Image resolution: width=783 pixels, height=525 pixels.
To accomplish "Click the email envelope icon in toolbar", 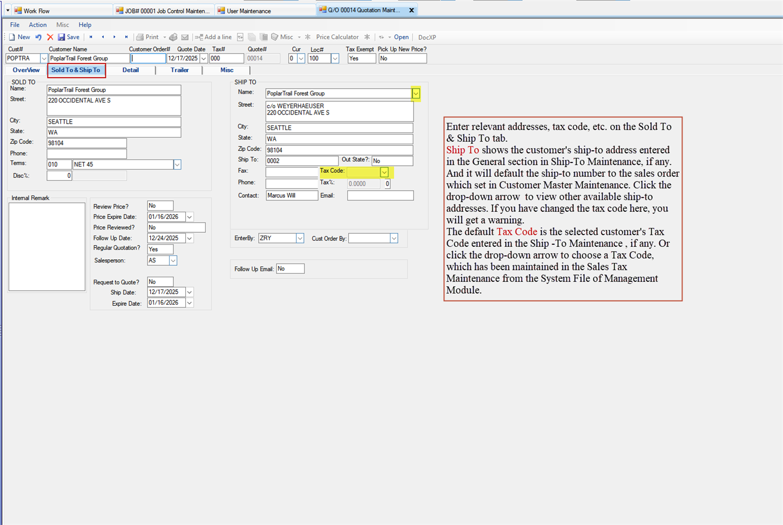I will coord(185,37).
